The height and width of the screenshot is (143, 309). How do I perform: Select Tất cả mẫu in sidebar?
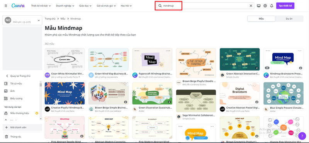tap(16, 84)
